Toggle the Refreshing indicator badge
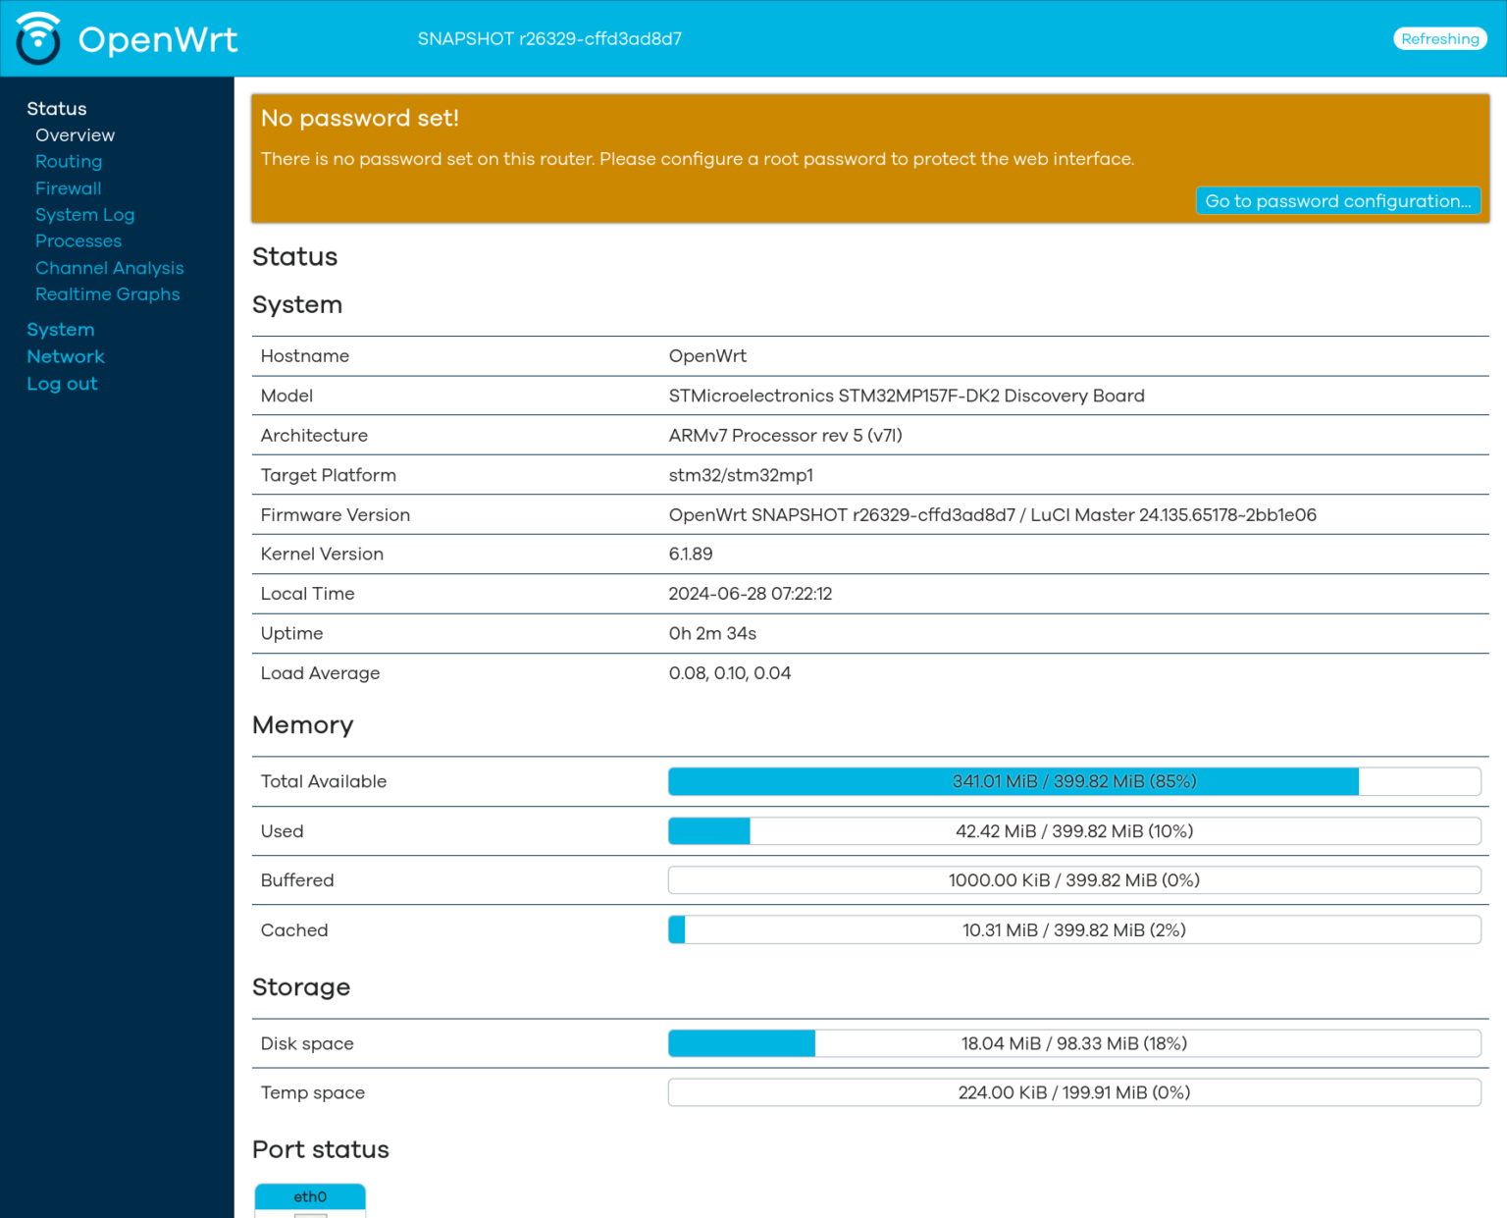Screen dimensions: 1507x1218 (x=1439, y=38)
